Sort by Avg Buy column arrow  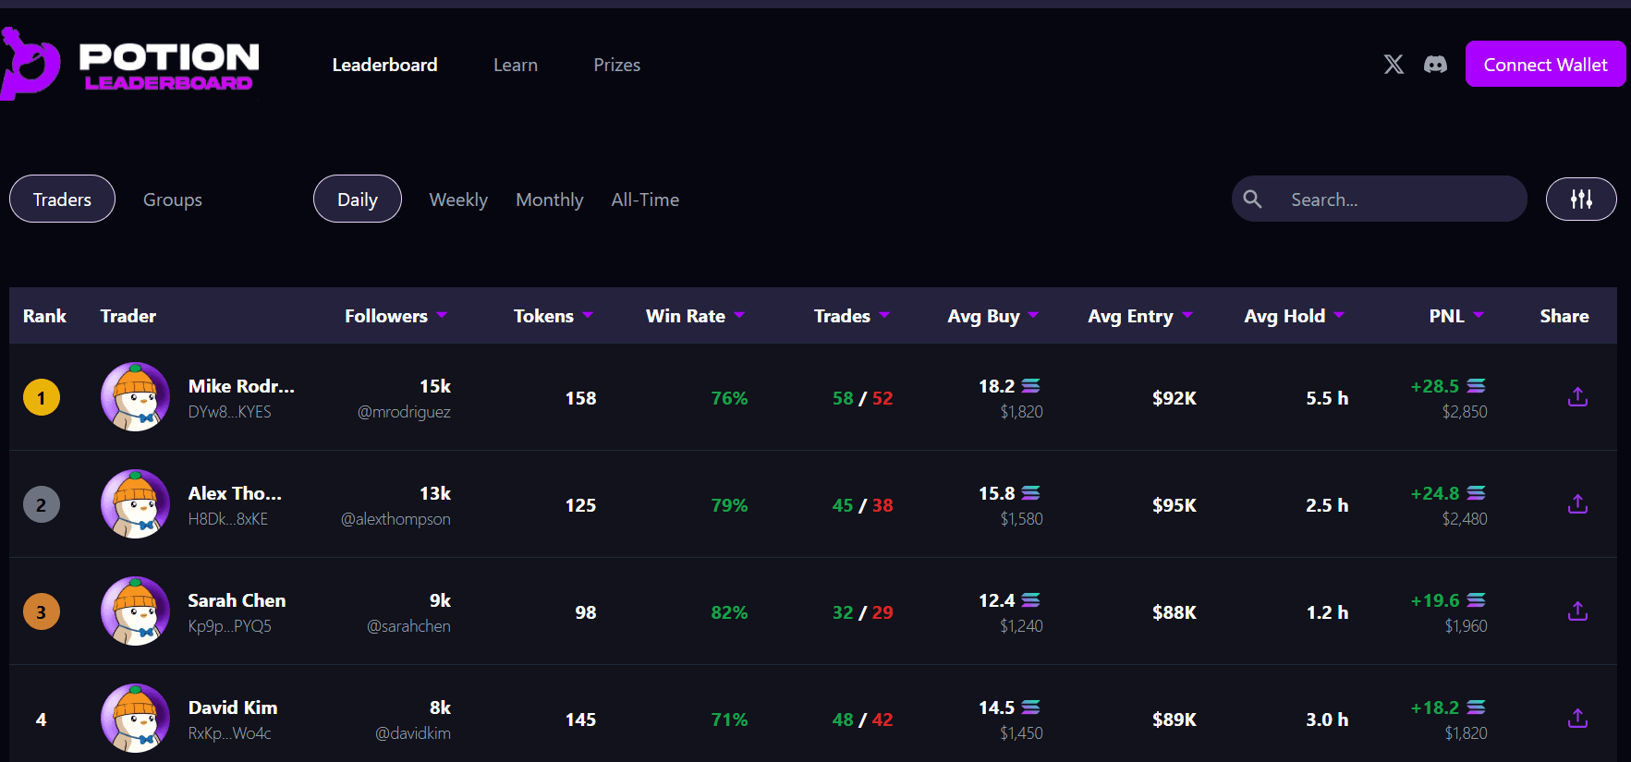1033,315
